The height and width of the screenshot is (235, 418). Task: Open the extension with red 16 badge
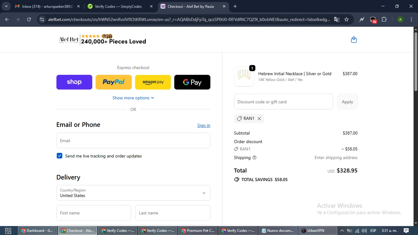(373, 20)
